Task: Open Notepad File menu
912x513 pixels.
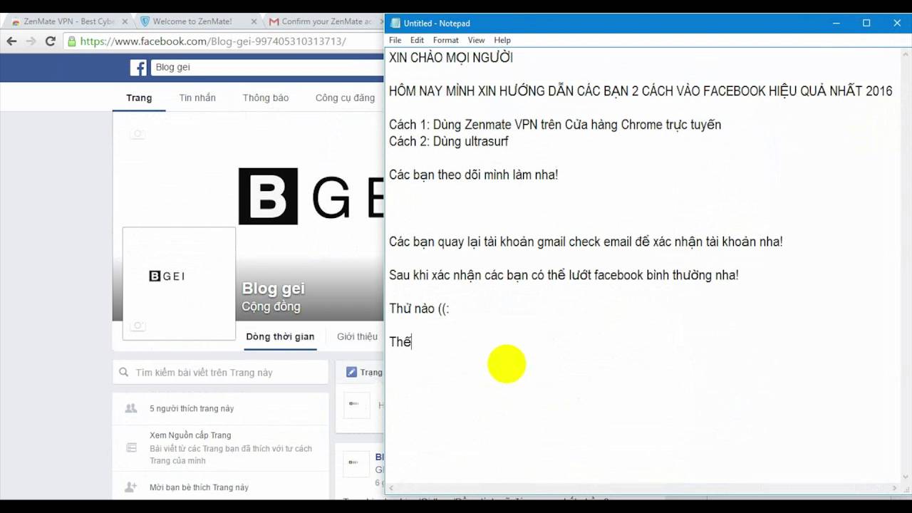Action: (395, 40)
